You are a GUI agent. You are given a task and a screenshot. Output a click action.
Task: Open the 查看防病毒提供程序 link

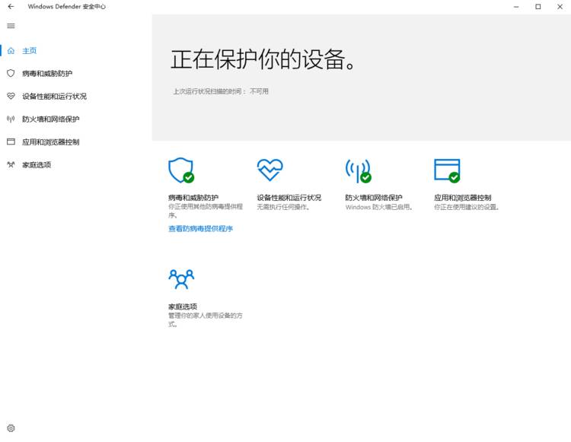pos(201,228)
